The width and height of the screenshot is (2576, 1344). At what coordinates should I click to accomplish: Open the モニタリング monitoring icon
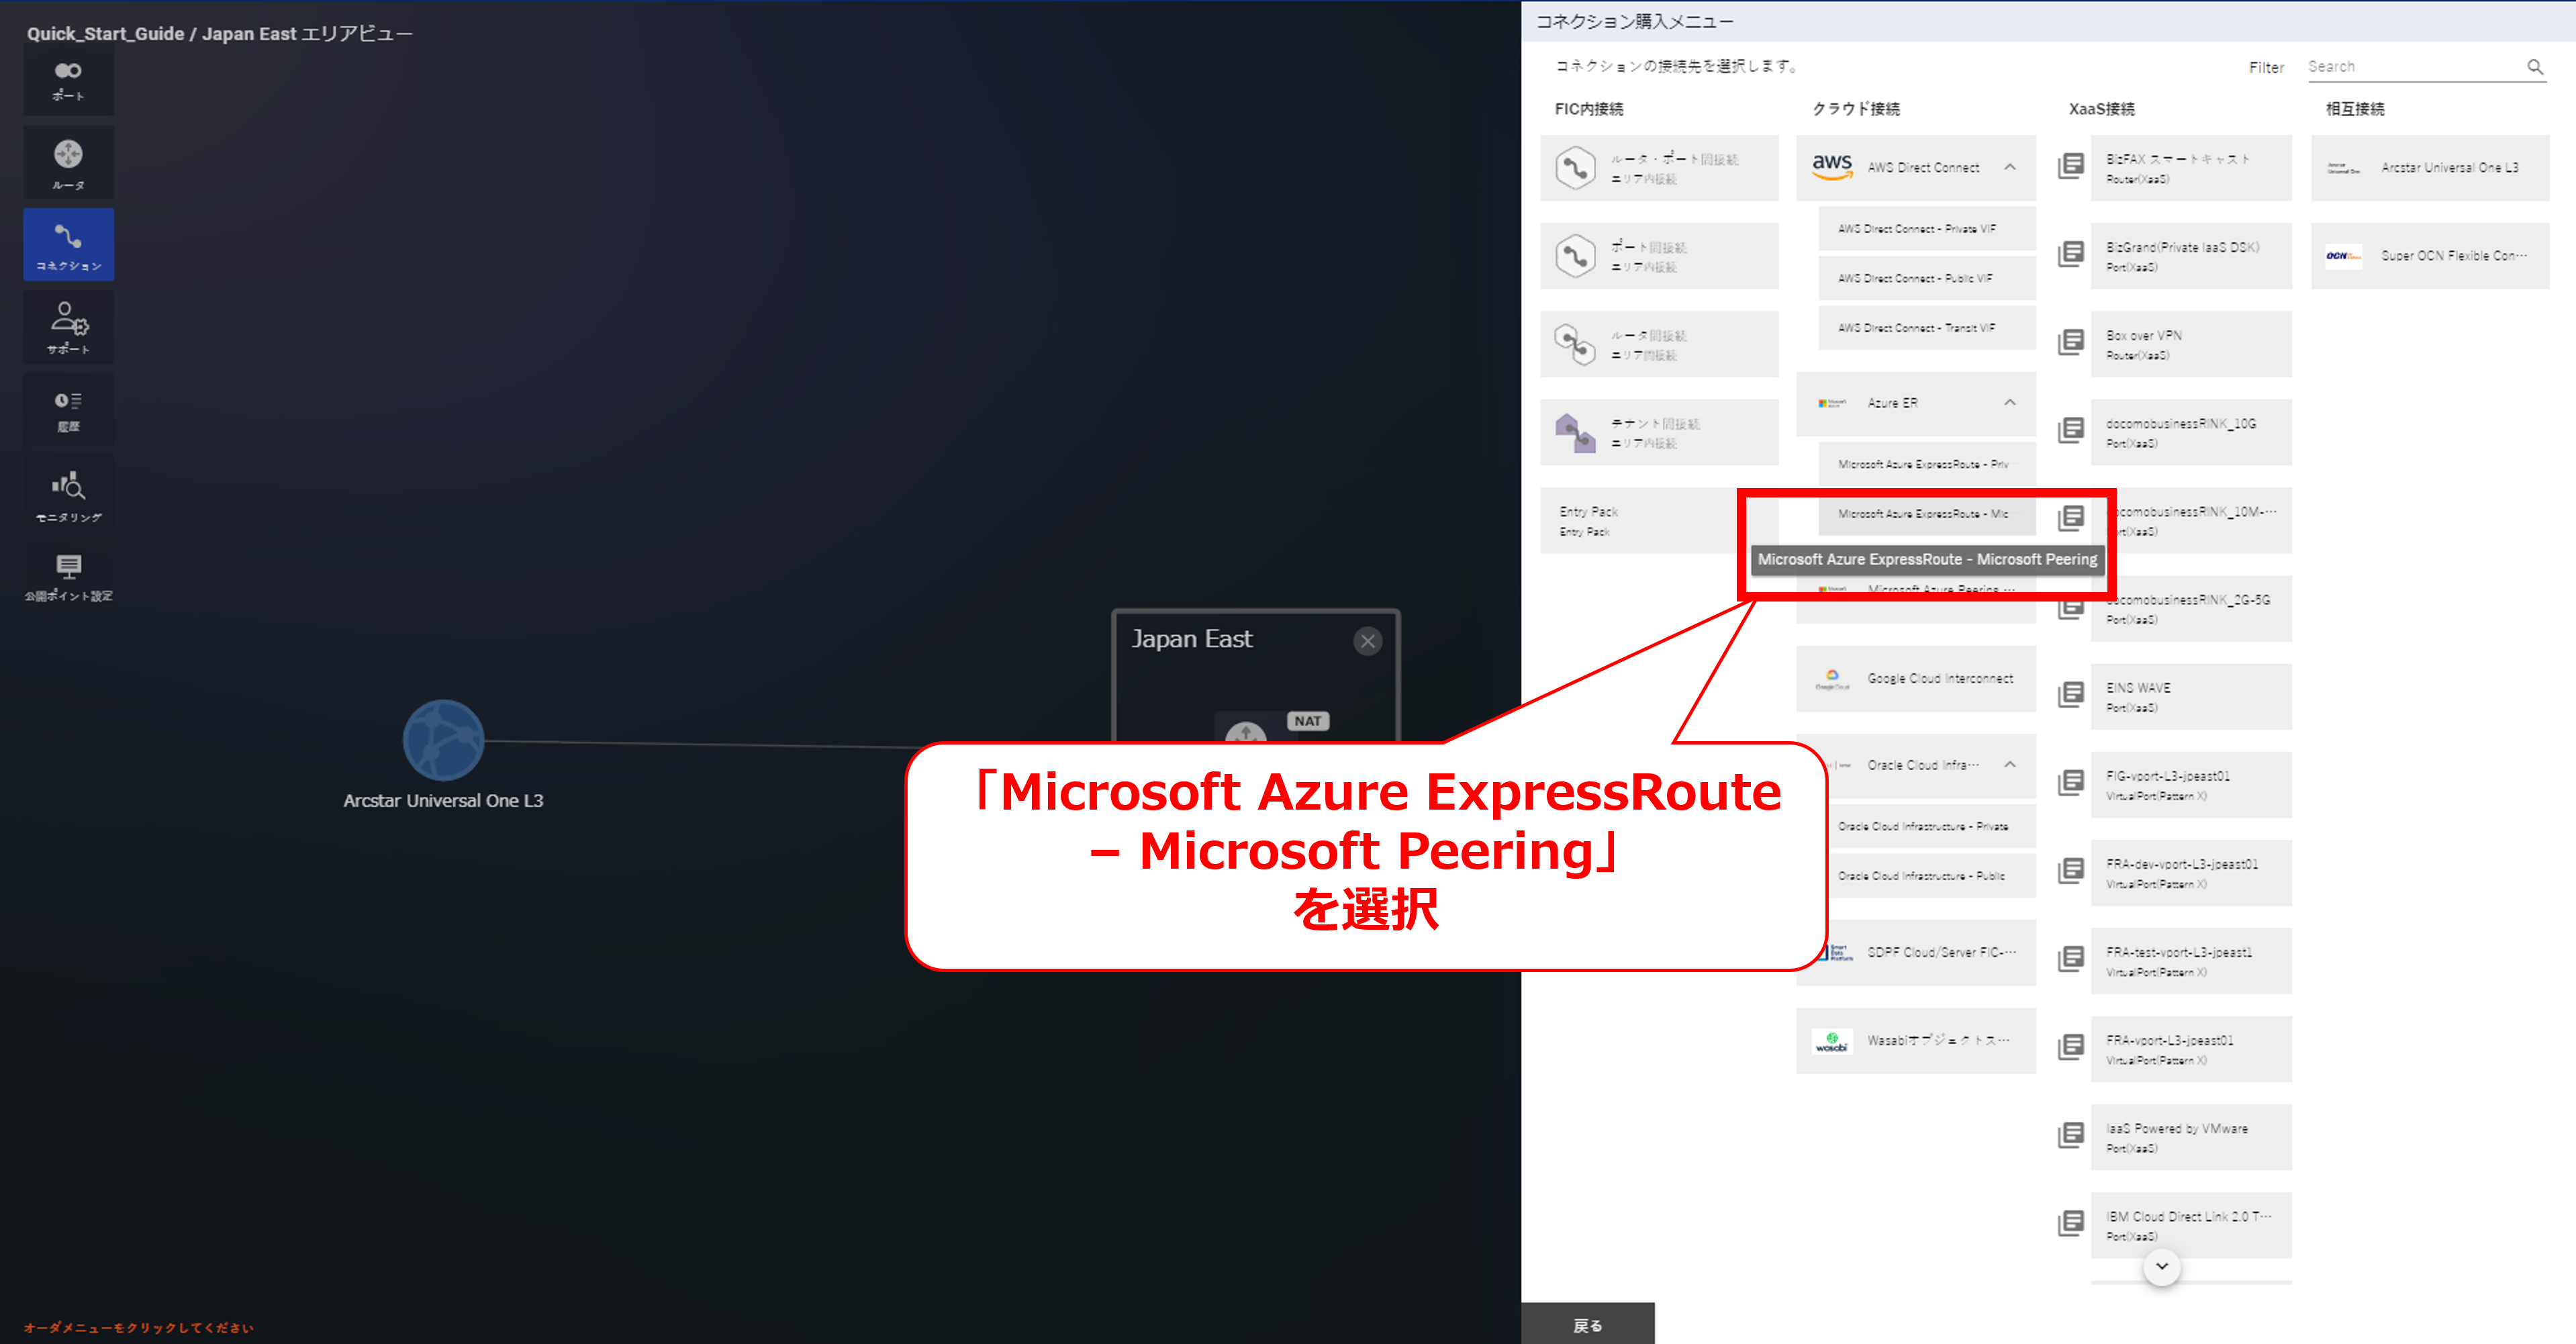[x=68, y=495]
